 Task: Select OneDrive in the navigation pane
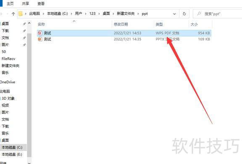pos(8,82)
